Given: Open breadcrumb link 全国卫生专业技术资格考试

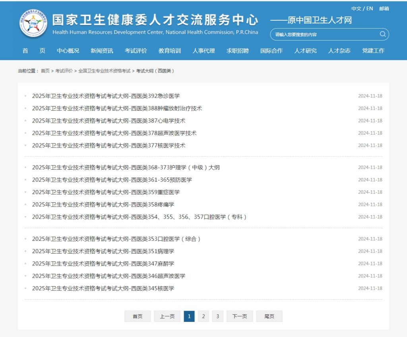Looking at the screenshot, I should [x=104, y=72].
